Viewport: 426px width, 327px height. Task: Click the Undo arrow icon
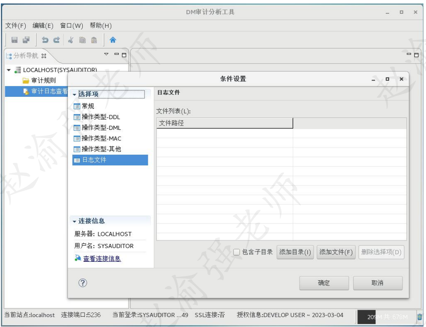45,40
